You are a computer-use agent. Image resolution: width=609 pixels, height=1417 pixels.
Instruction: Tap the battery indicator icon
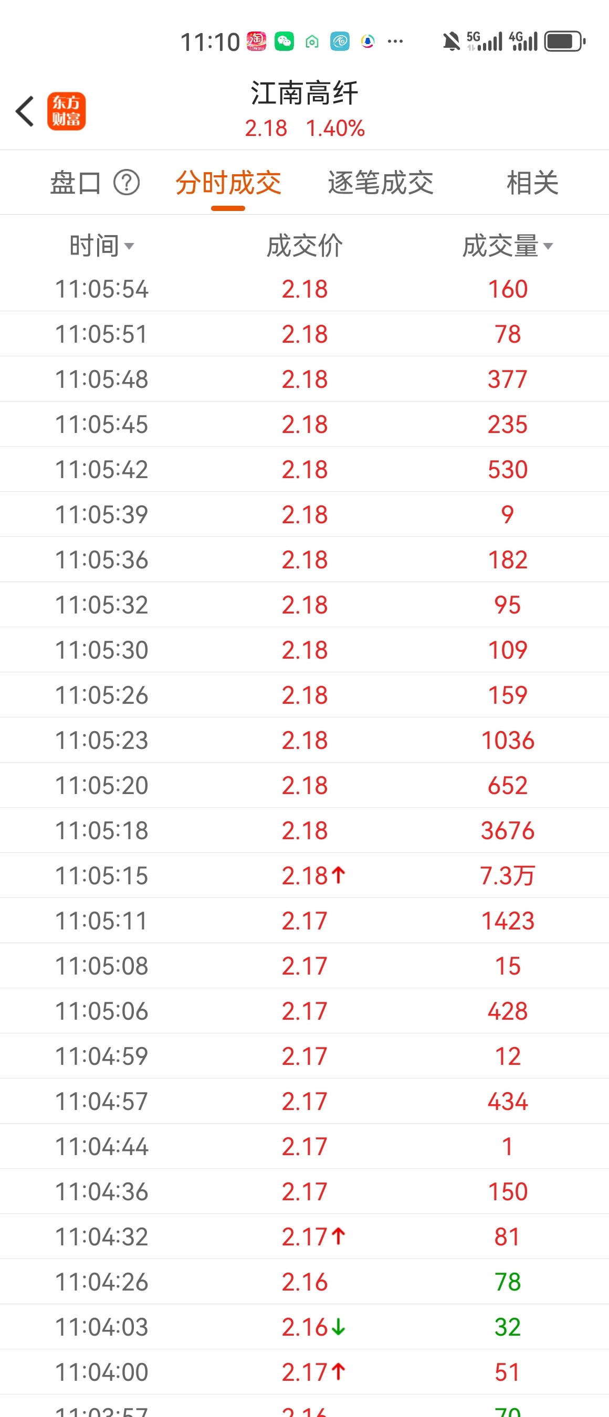pos(564,41)
